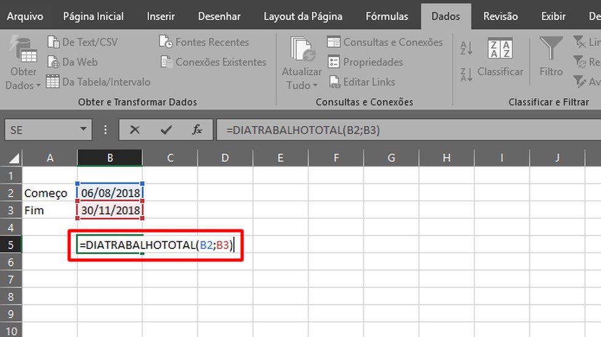Select row 6 header
The width and height of the screenshot is (601, 337).
pos(11,262)
